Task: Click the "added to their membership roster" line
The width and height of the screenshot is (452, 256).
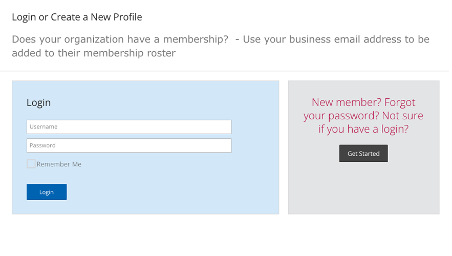Action: (x=94, y=53)
